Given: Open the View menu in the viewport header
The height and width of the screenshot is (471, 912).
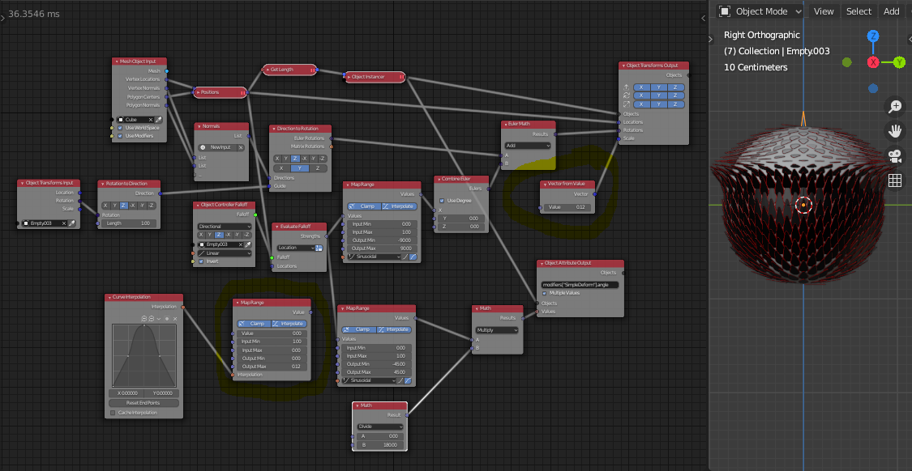Looking at the screenshot, I should tap(824, 11).
